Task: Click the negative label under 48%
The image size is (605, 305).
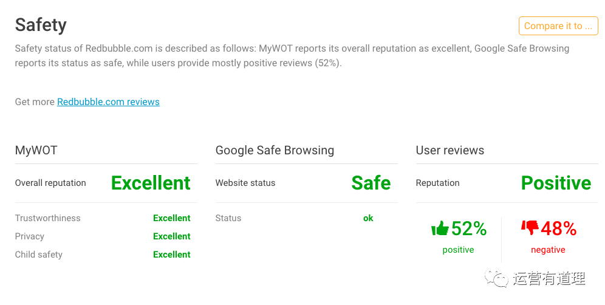Action: tap(548, 250)
